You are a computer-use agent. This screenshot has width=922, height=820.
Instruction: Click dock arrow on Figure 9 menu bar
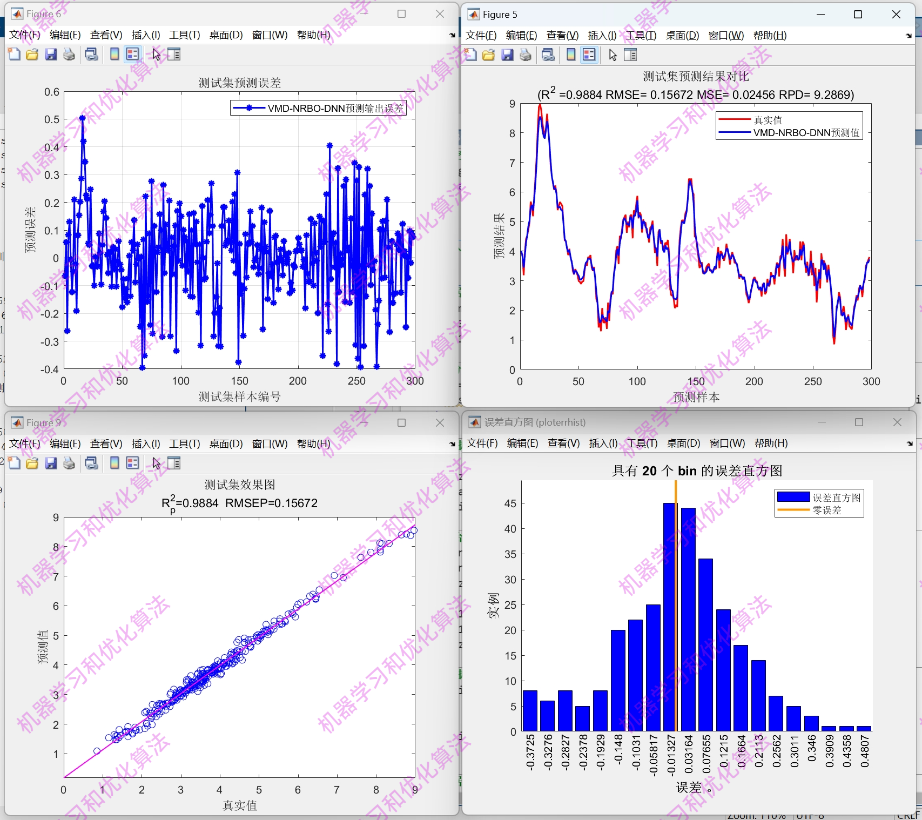coord(452,444)
